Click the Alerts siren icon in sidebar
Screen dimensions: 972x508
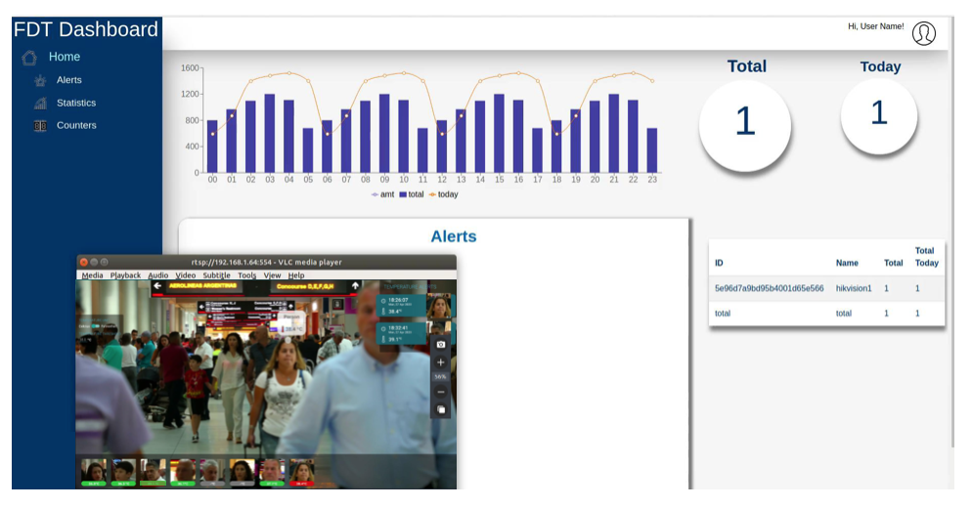coord(40,81)
